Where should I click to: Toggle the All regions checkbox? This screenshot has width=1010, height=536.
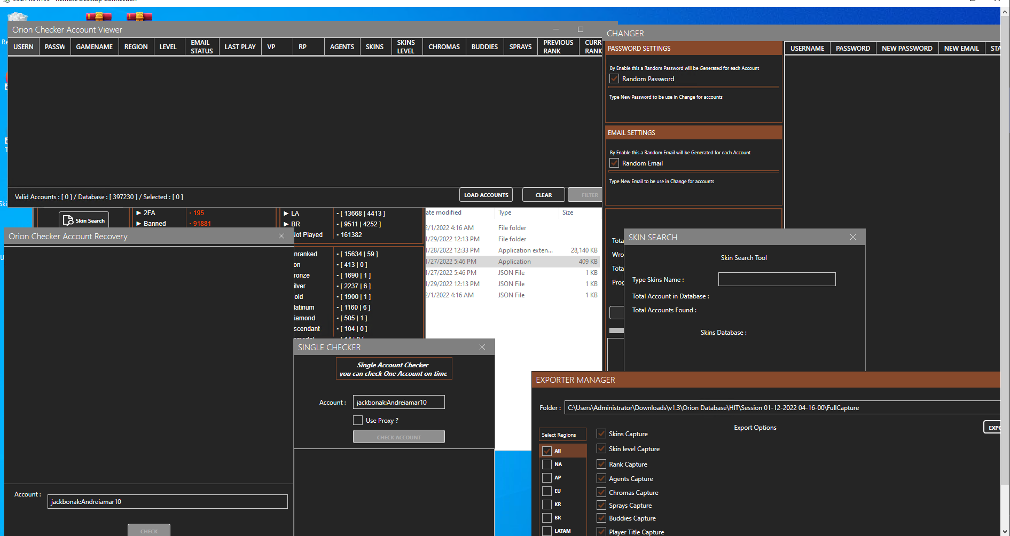547,451
